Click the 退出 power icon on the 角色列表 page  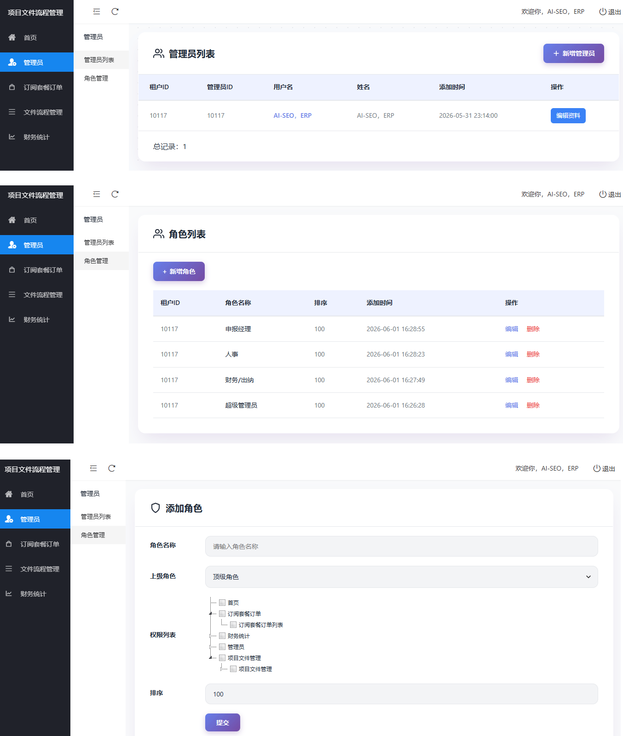tap(603, 194)
